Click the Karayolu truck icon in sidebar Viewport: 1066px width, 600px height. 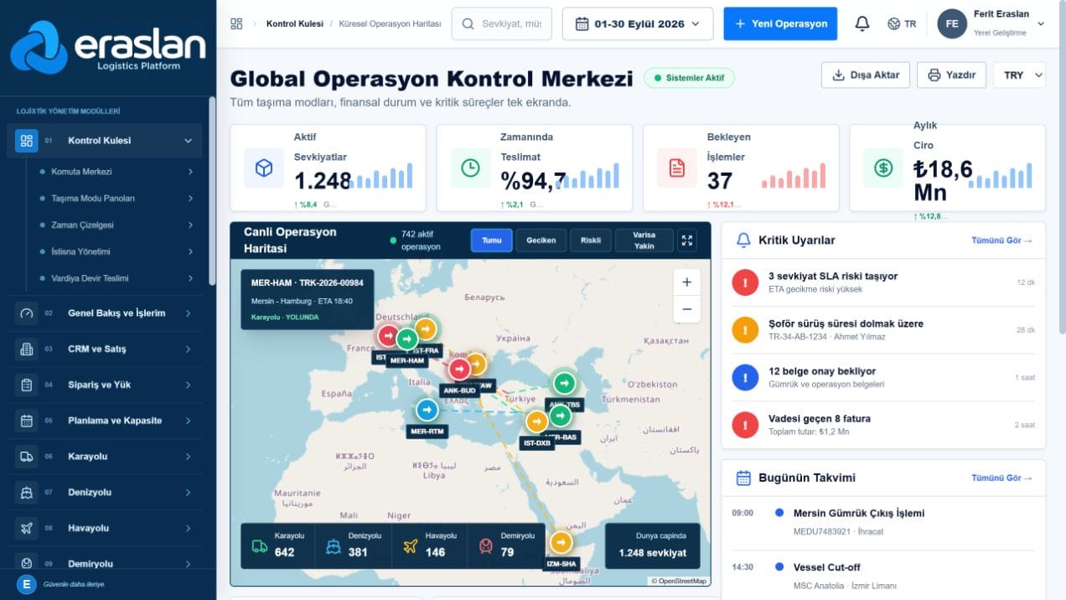[27, 457]
